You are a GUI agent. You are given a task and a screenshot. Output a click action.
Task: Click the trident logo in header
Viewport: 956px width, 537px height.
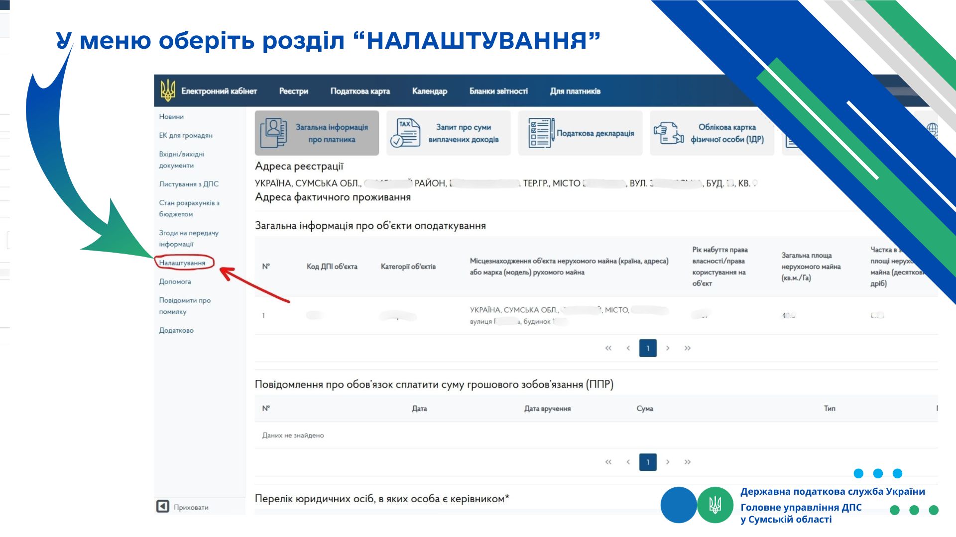click(168, 90)
